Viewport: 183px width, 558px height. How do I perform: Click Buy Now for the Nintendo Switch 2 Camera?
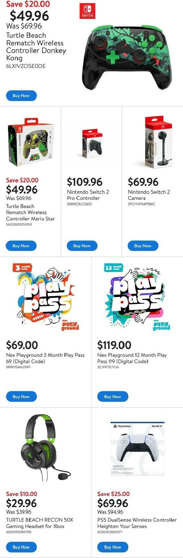click(x=143, y=246)
